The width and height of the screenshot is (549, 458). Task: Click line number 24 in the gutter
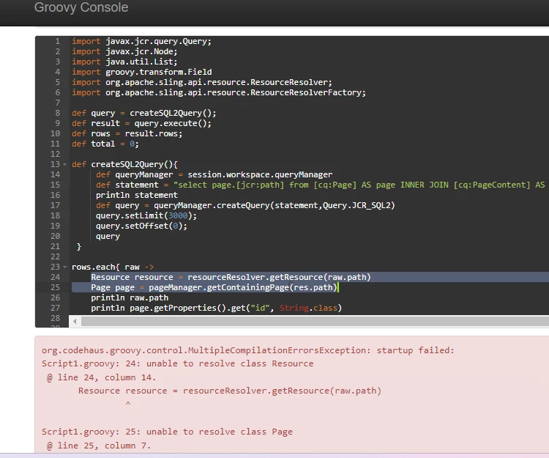56,277
